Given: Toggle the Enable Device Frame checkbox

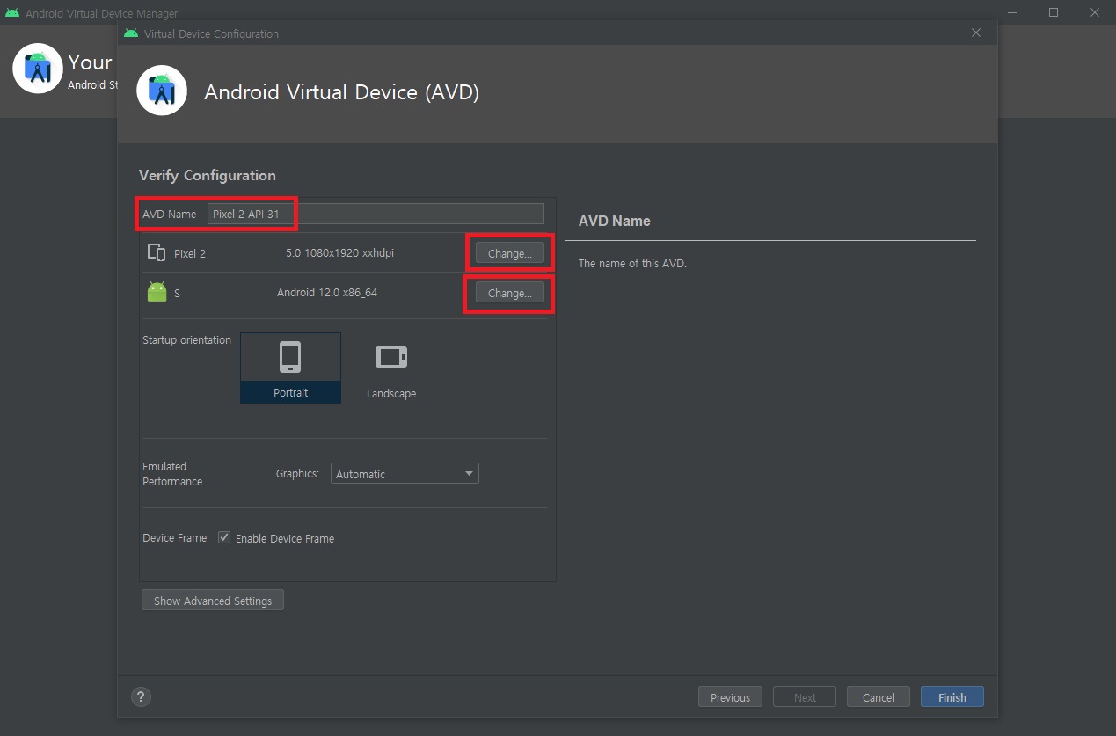Looking at the screenshot, I should click(x=224, y=537).
